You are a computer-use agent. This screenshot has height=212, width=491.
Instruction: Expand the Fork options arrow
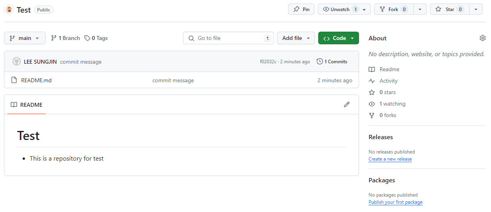[x=420, y=9]
